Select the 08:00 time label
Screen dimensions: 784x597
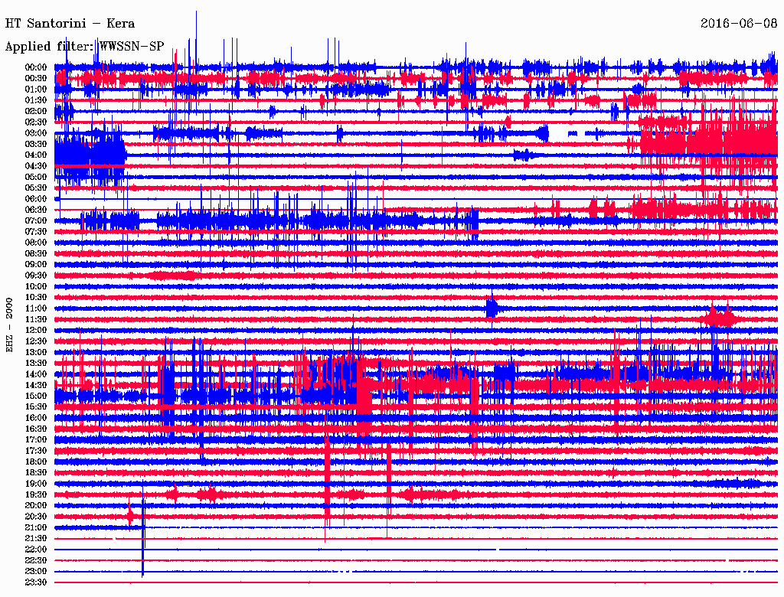click(36, 243)
